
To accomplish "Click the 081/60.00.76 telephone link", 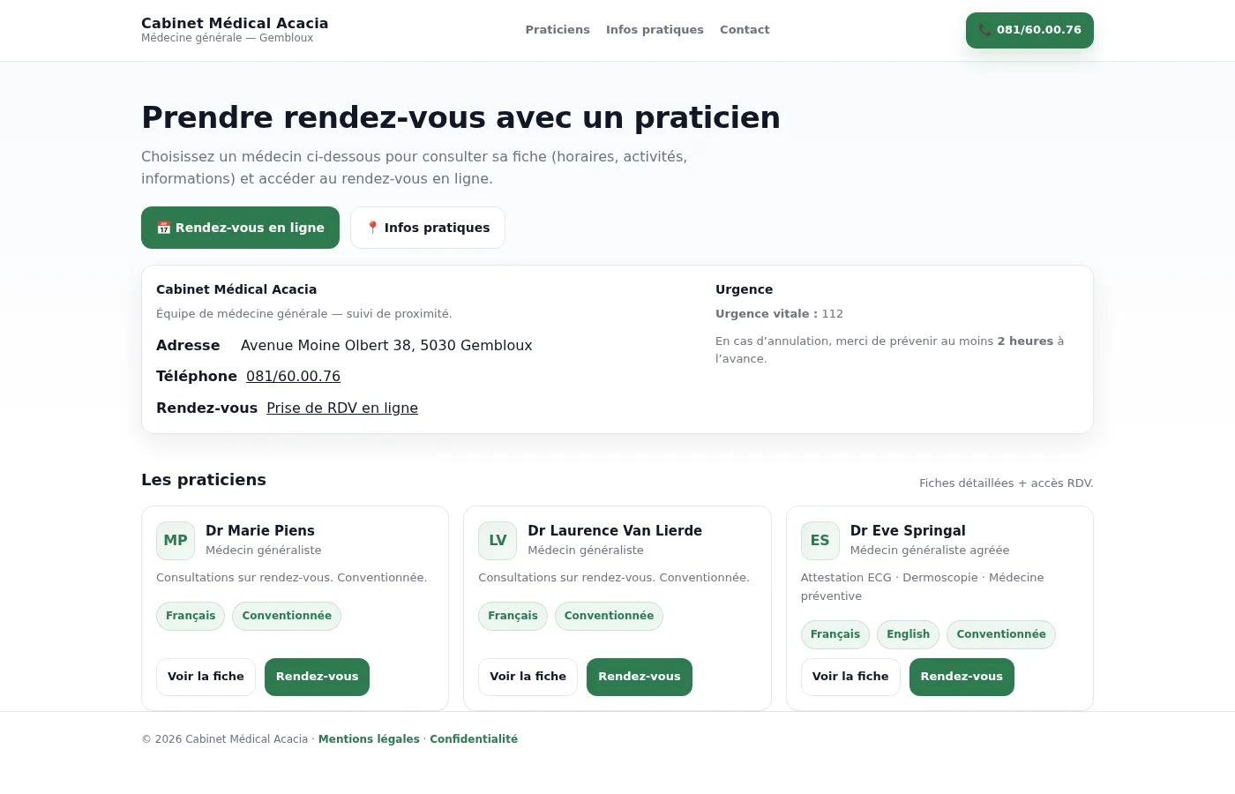I will pos(293,376).
